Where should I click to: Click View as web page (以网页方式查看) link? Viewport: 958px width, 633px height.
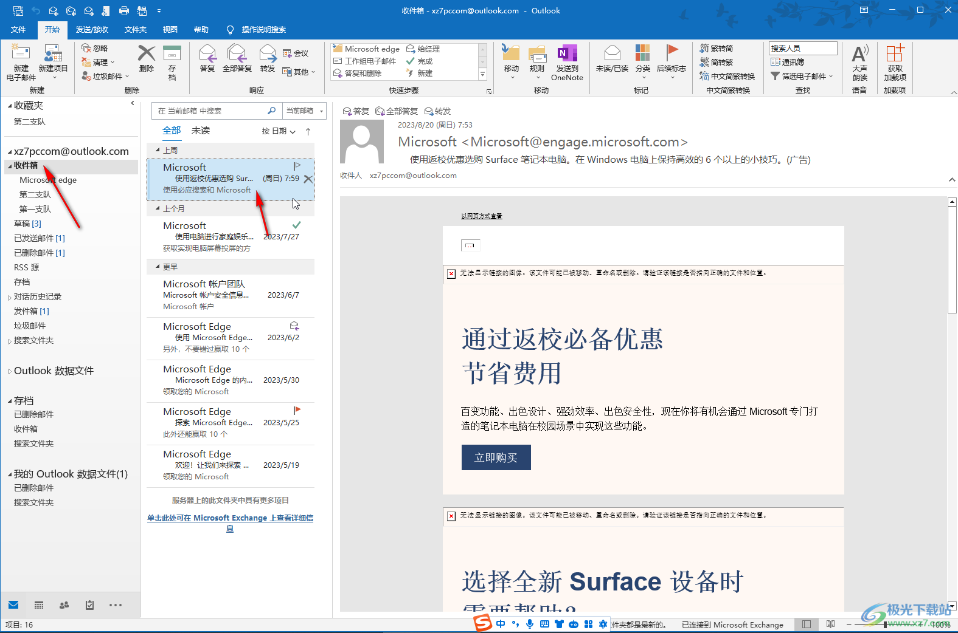[x=481, y=216]
